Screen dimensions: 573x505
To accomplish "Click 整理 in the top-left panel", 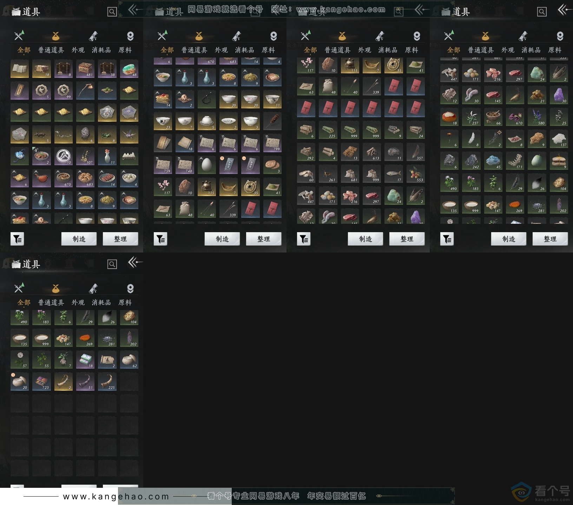I will pos(120,239).
